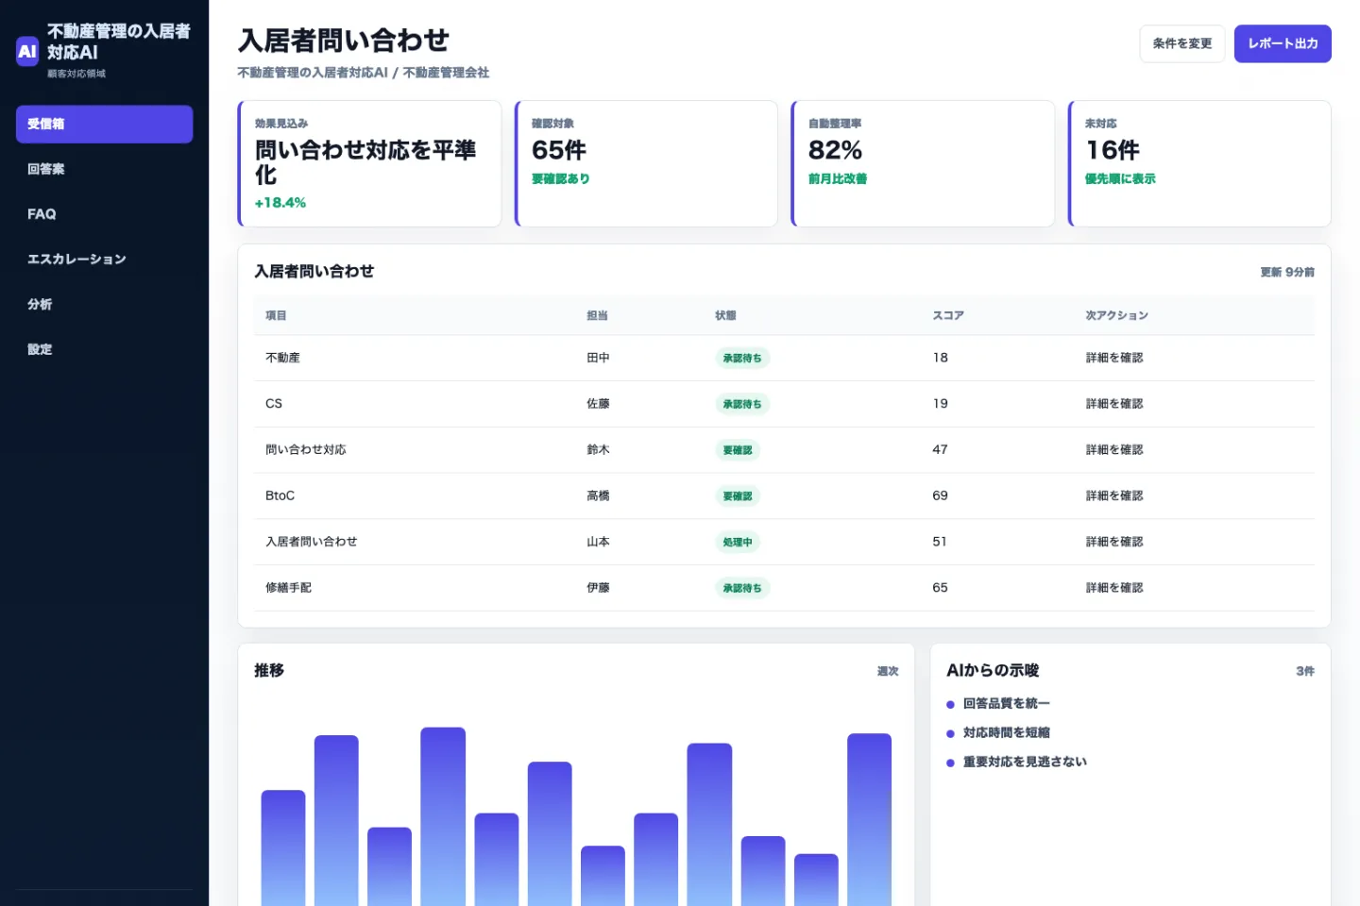Click the レポート出力 button
Image resolution: width=1360 pixels, height=906 pixels.
1282,43
